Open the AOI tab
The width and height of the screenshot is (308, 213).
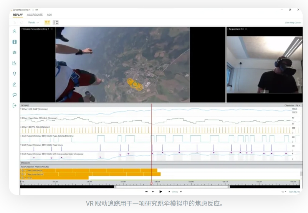pyautogui.click(x=49, y=15)
